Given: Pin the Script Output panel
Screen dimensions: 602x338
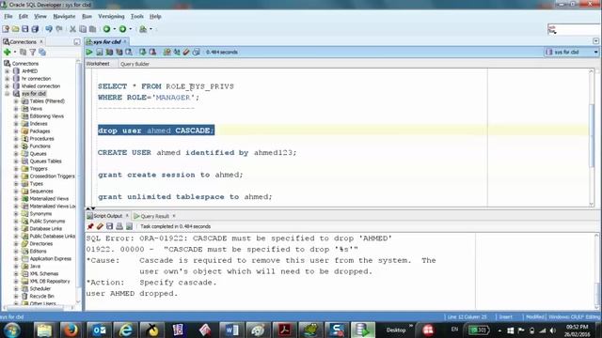Looking at the screenshot, I should [x=90, y=226].
